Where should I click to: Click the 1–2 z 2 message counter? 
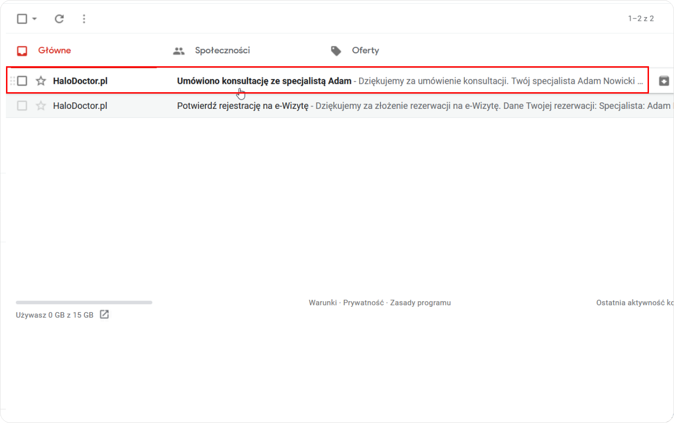[x=641, y=19]
